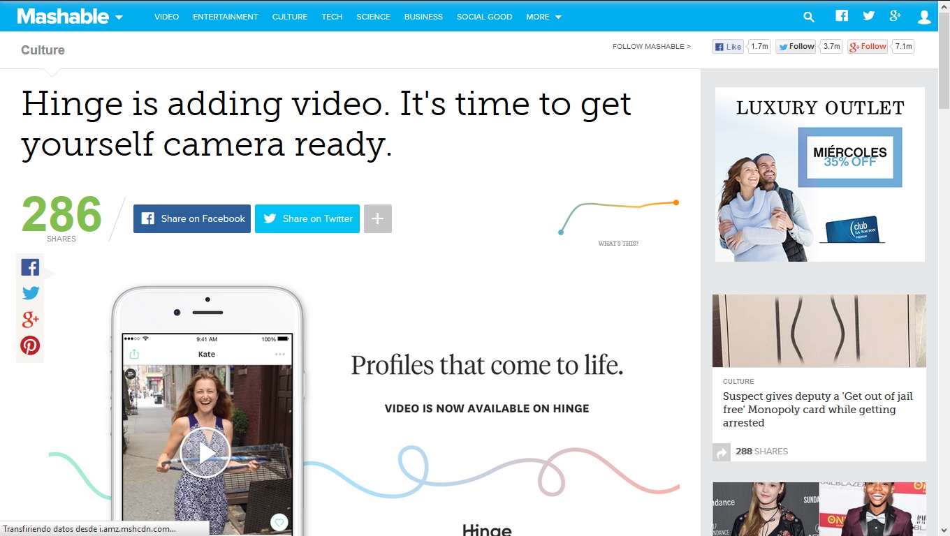Tap the share icon in phone mockup
The width and height of the screenshot is (950, 536).
134,354
